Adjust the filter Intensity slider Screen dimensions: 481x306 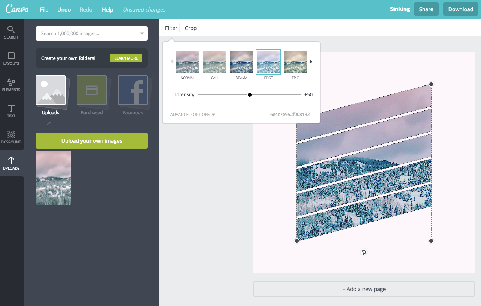[249, 94]
